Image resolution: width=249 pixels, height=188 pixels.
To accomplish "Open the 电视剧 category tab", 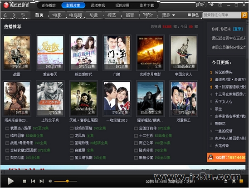I will click(76, 15).
